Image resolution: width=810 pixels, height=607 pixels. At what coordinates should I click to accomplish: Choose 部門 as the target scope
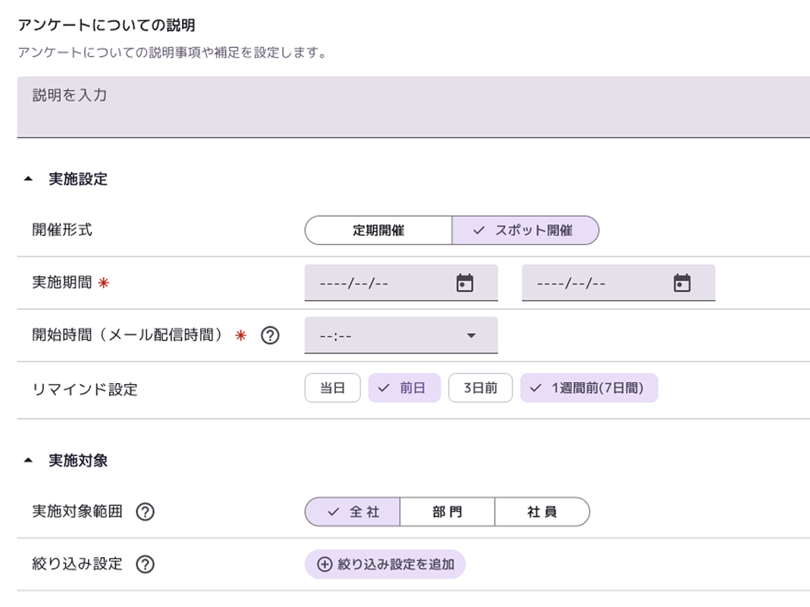(447, 512)
